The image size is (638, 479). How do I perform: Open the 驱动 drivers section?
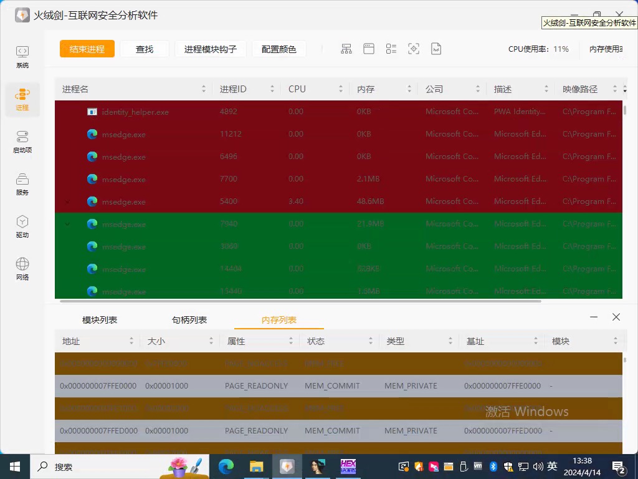pyautogui.click(x=22, y=226)
